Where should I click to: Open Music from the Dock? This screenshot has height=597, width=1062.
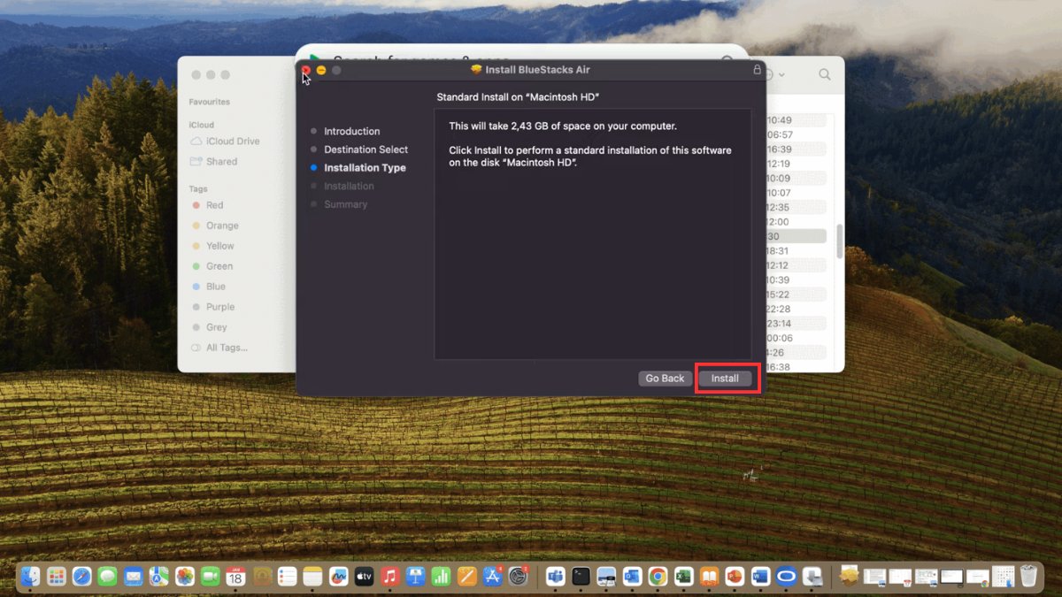coord(389,577)
